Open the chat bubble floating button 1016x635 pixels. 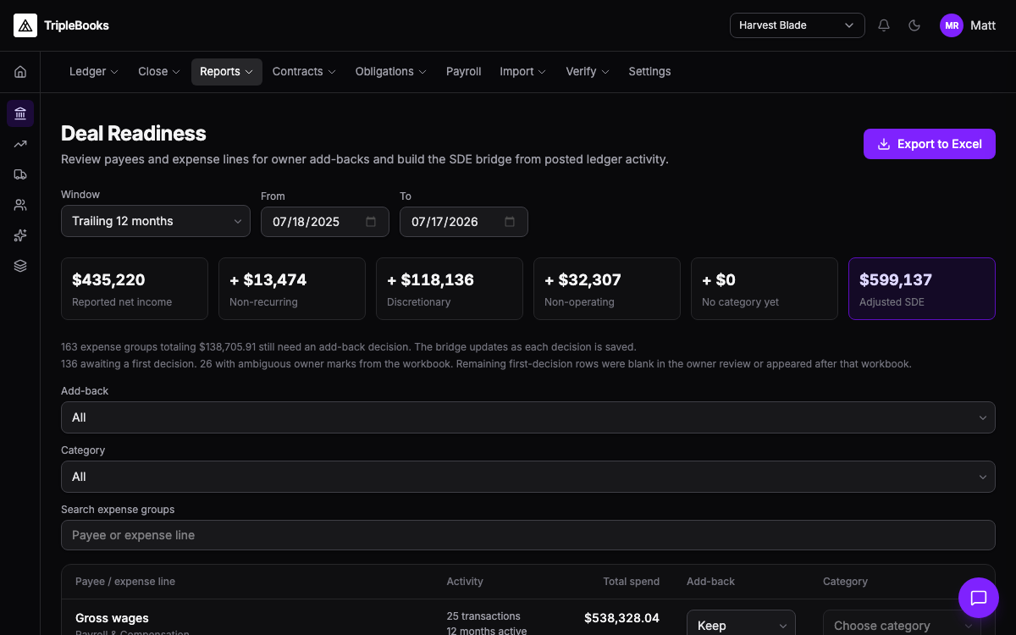[x=979, y=598]
